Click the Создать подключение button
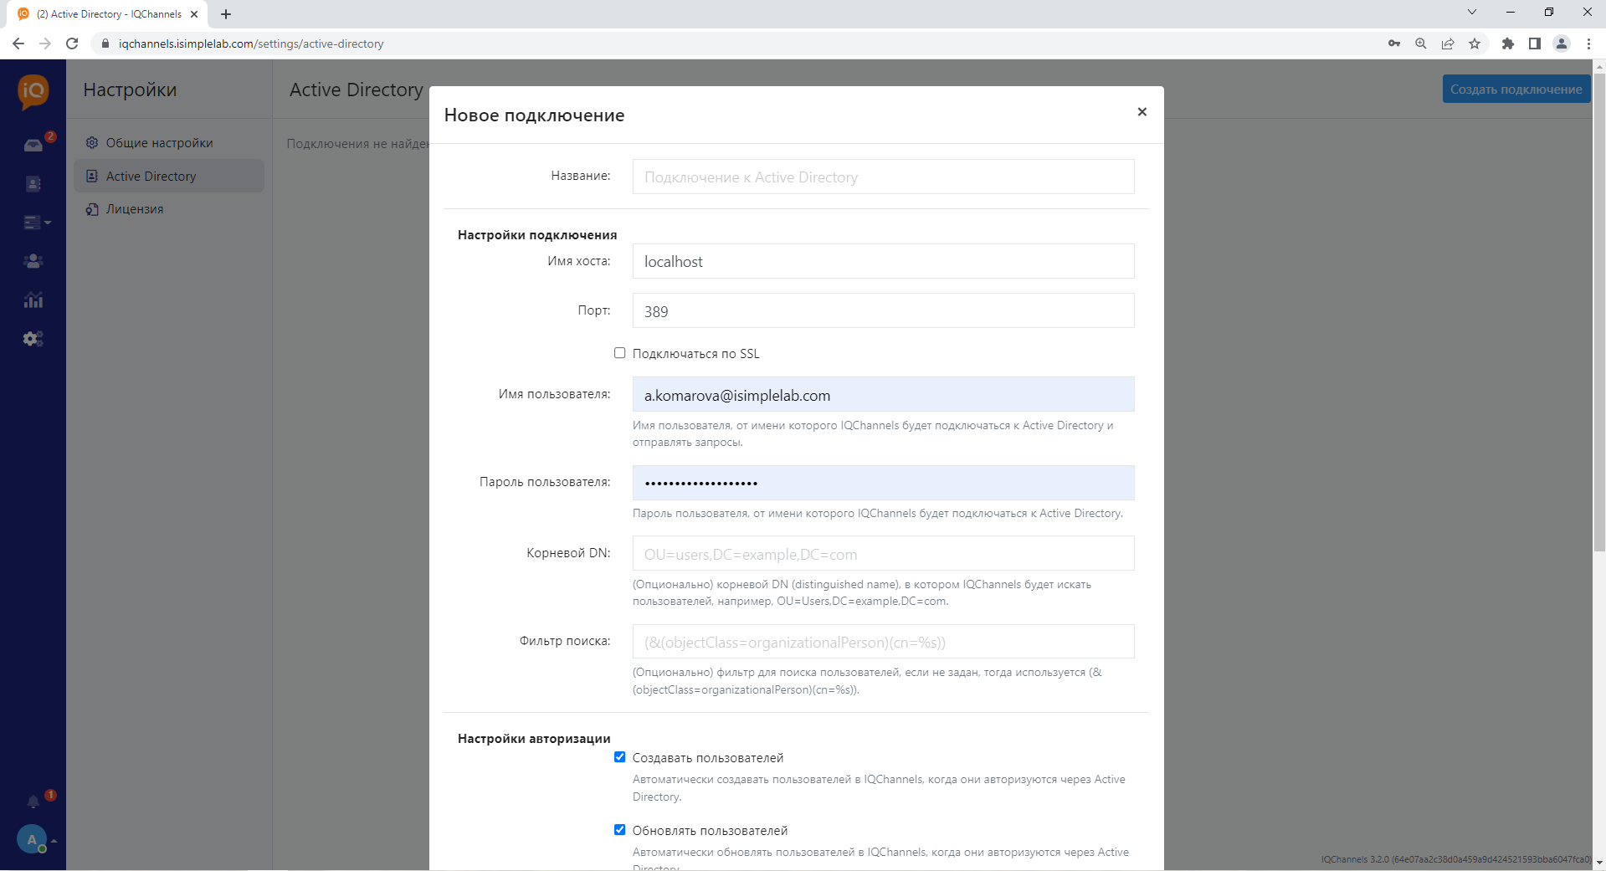Viewport: 1606px width, 871px height. tap(1516, 90)
